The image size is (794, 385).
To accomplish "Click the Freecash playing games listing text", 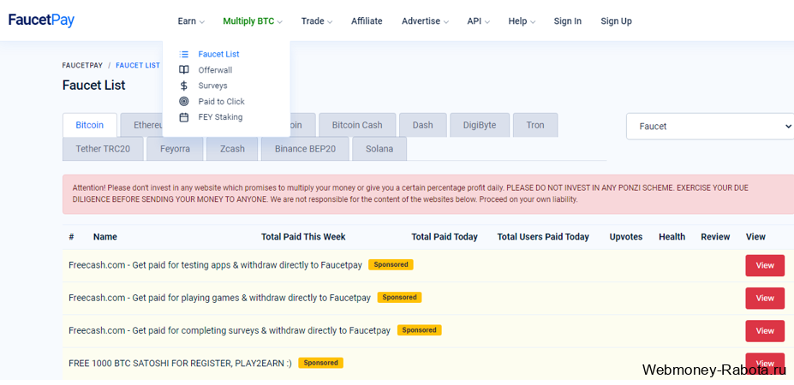I will tap(220, 298).
